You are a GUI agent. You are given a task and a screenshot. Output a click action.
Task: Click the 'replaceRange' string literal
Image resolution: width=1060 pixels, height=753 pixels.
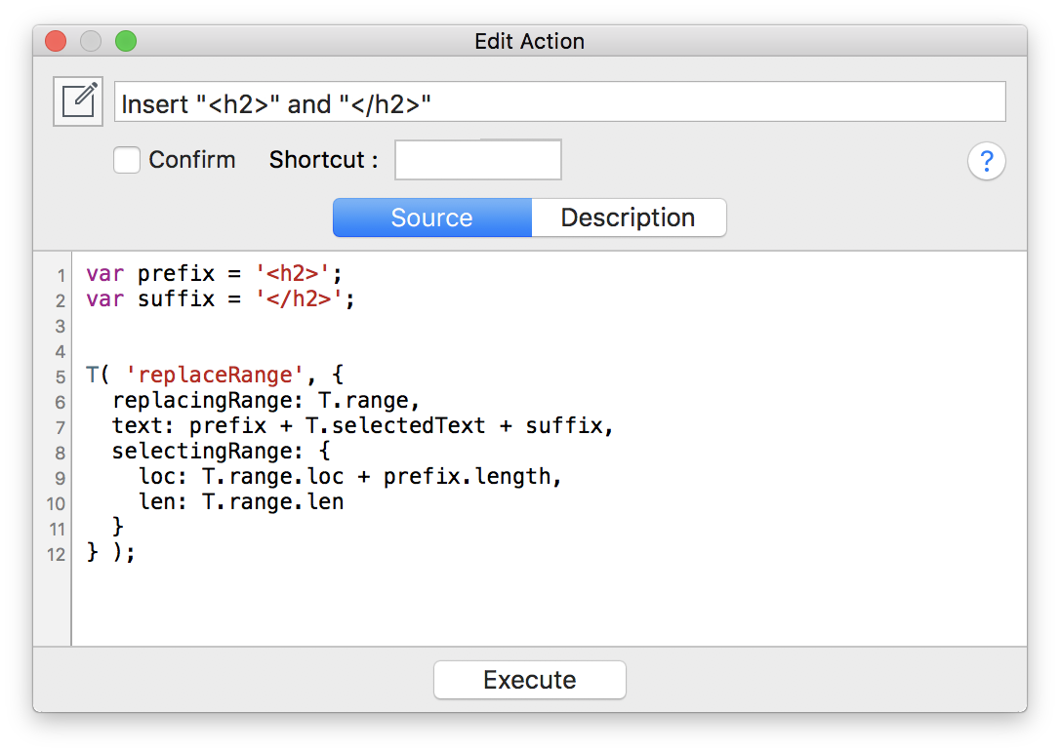click(214, 375)
